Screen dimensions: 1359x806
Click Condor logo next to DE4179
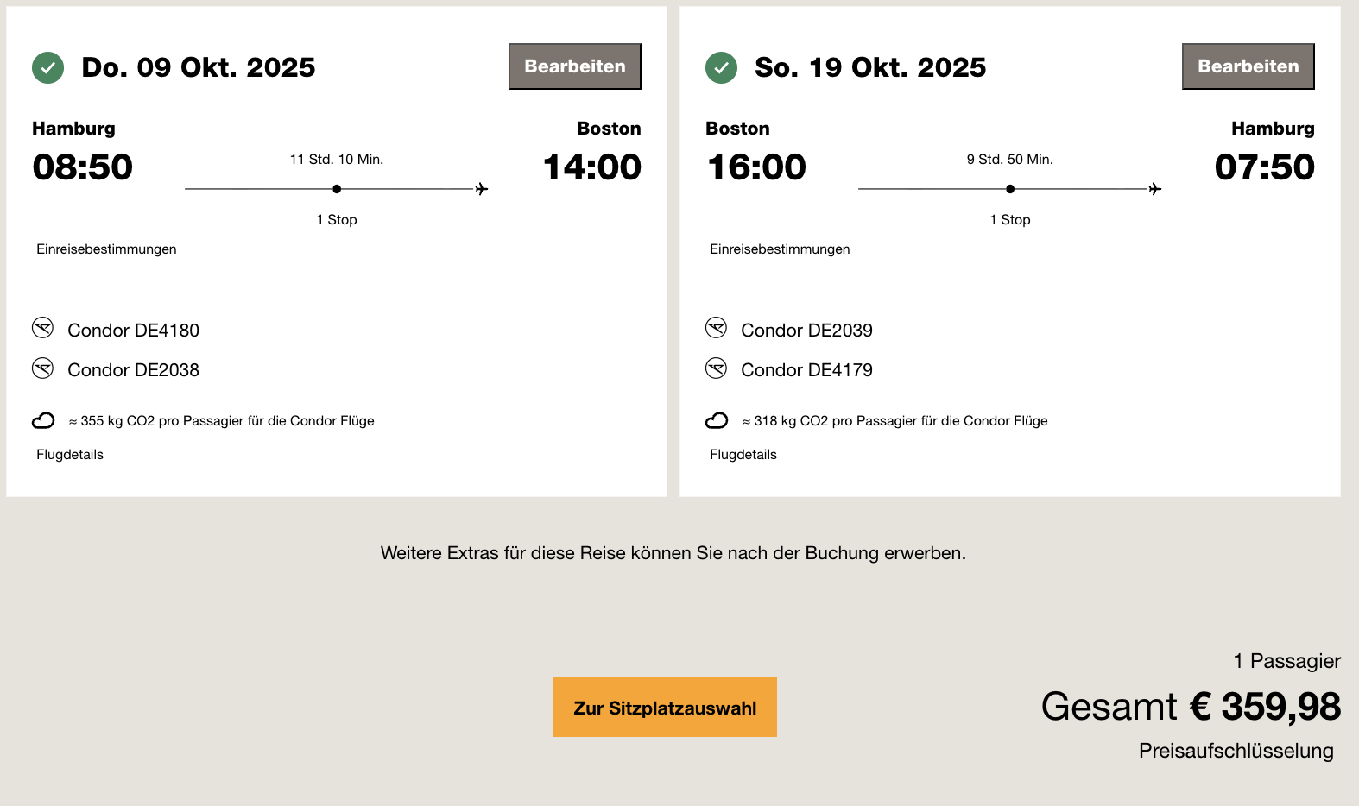pyautogui.click(x=717, y=368)
